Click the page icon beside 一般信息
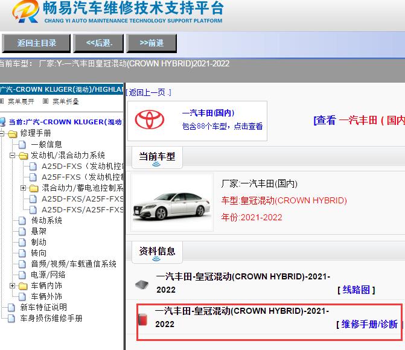 22,145
